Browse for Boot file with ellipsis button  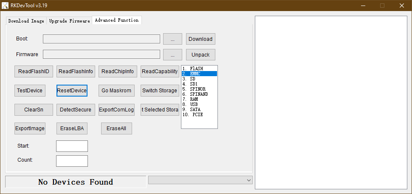172,39
